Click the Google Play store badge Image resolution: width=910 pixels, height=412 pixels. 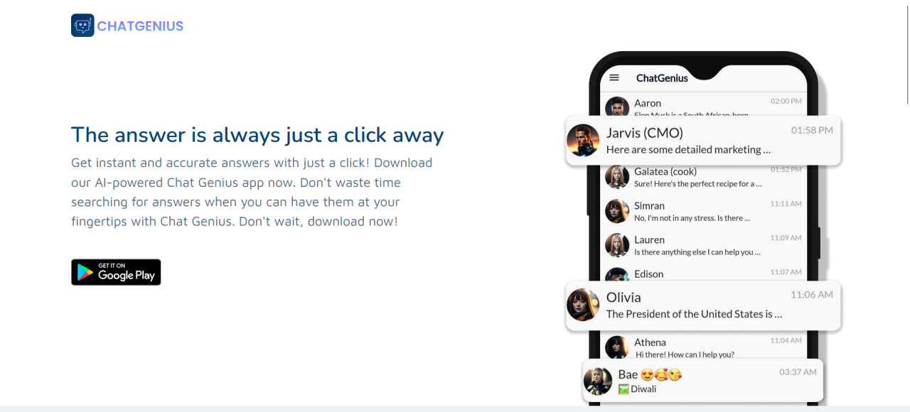click(116, 272)
